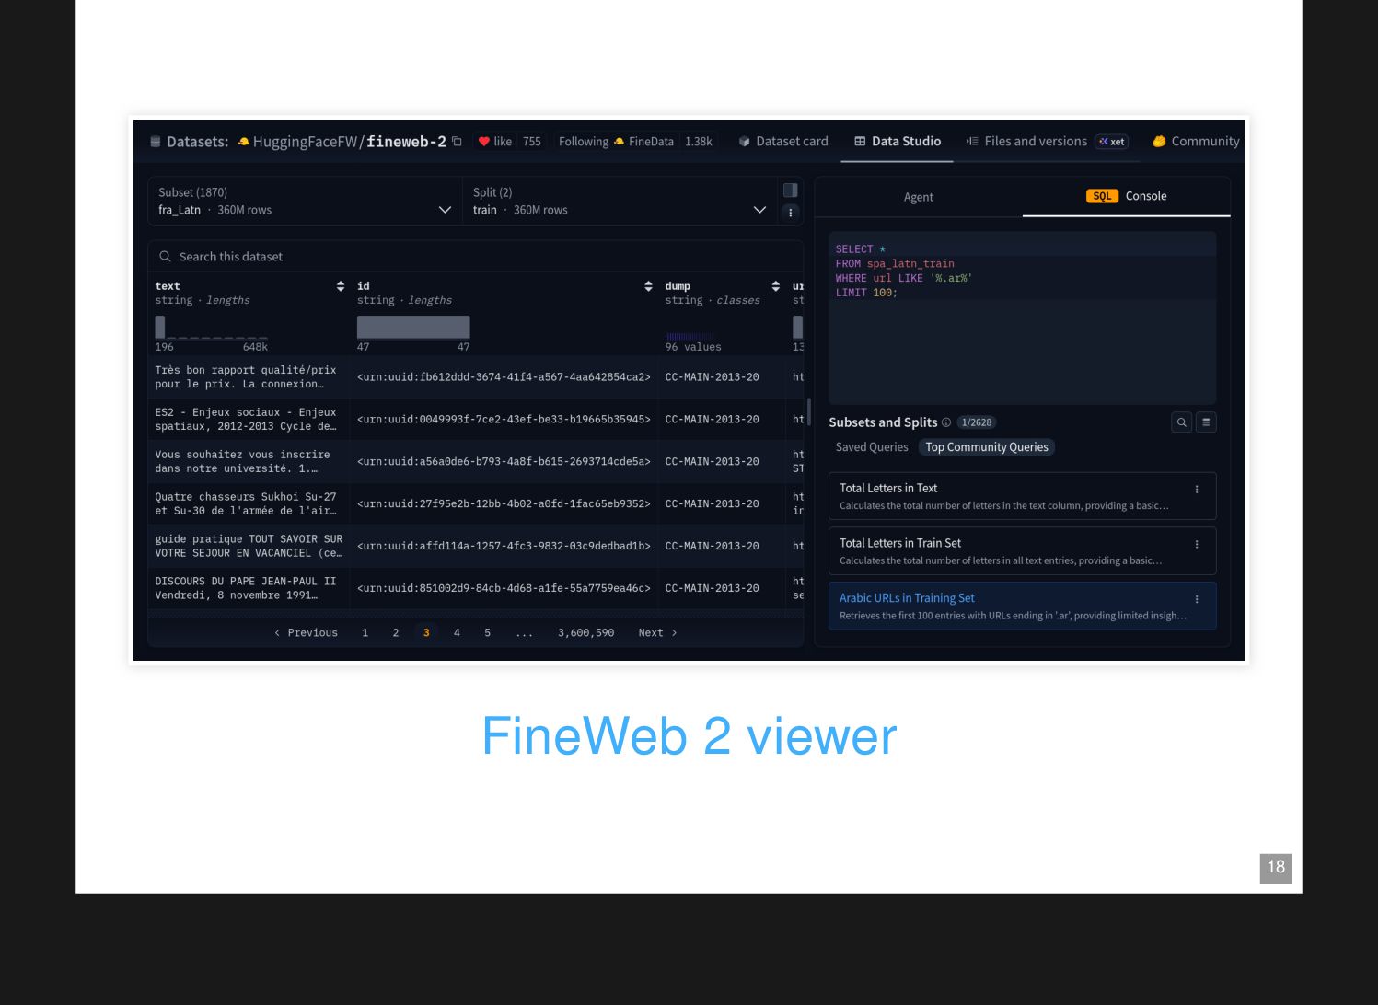Click in the Search this dataset field
The image size is (1379, 1005).
[475, 257]
